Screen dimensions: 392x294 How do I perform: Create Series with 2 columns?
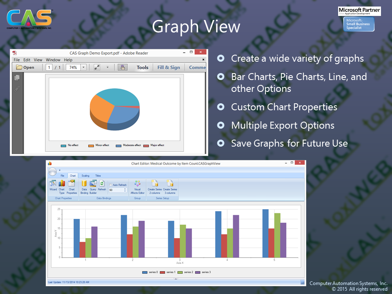[155, 186]
